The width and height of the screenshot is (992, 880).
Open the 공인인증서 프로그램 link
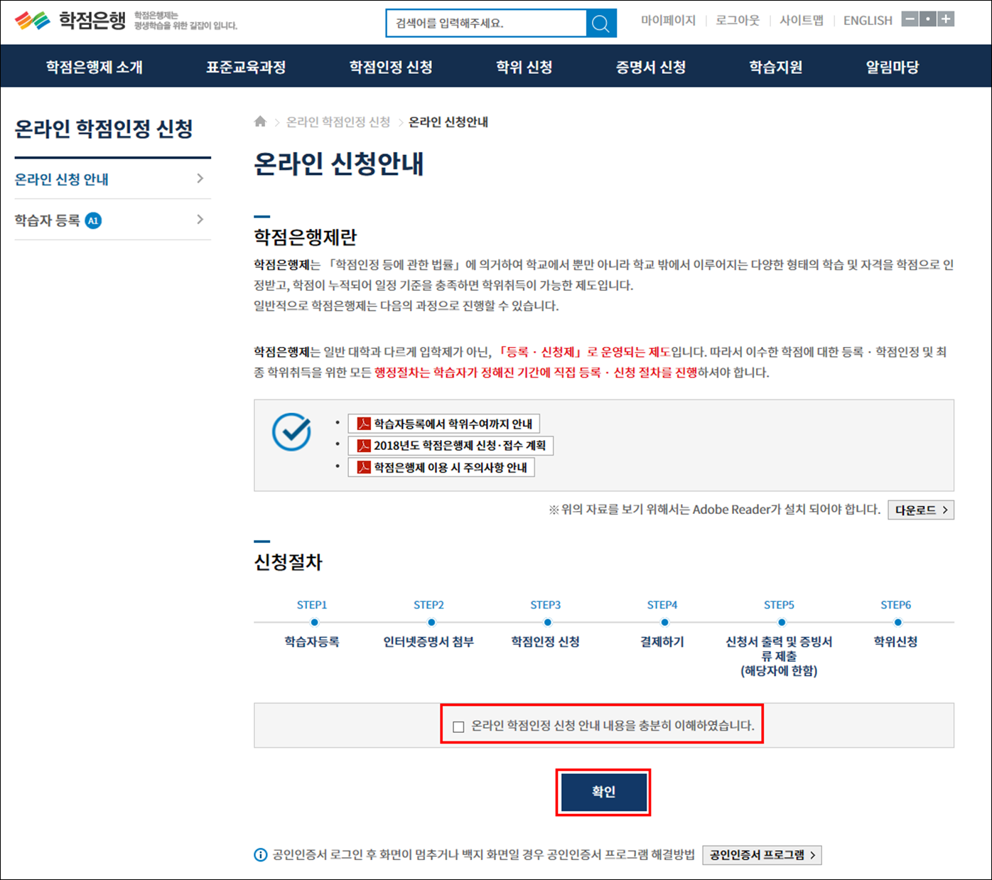click(x=762, y=854)
